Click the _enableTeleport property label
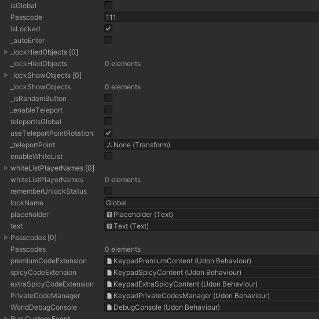 point(36,110)
